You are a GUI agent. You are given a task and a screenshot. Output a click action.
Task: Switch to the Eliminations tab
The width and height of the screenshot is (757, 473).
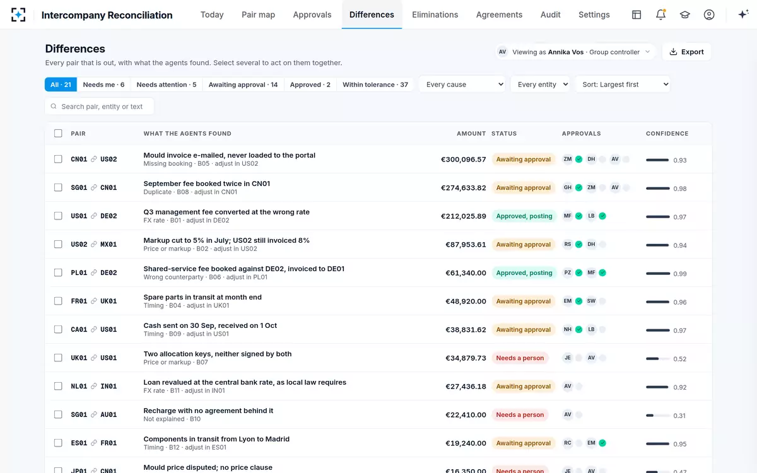[435, 15]
